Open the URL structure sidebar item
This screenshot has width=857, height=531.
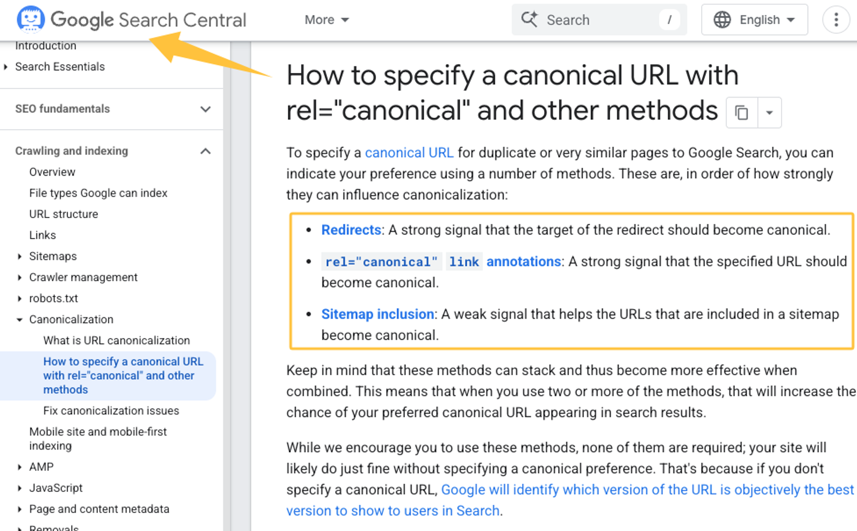[x=63, y=214]
